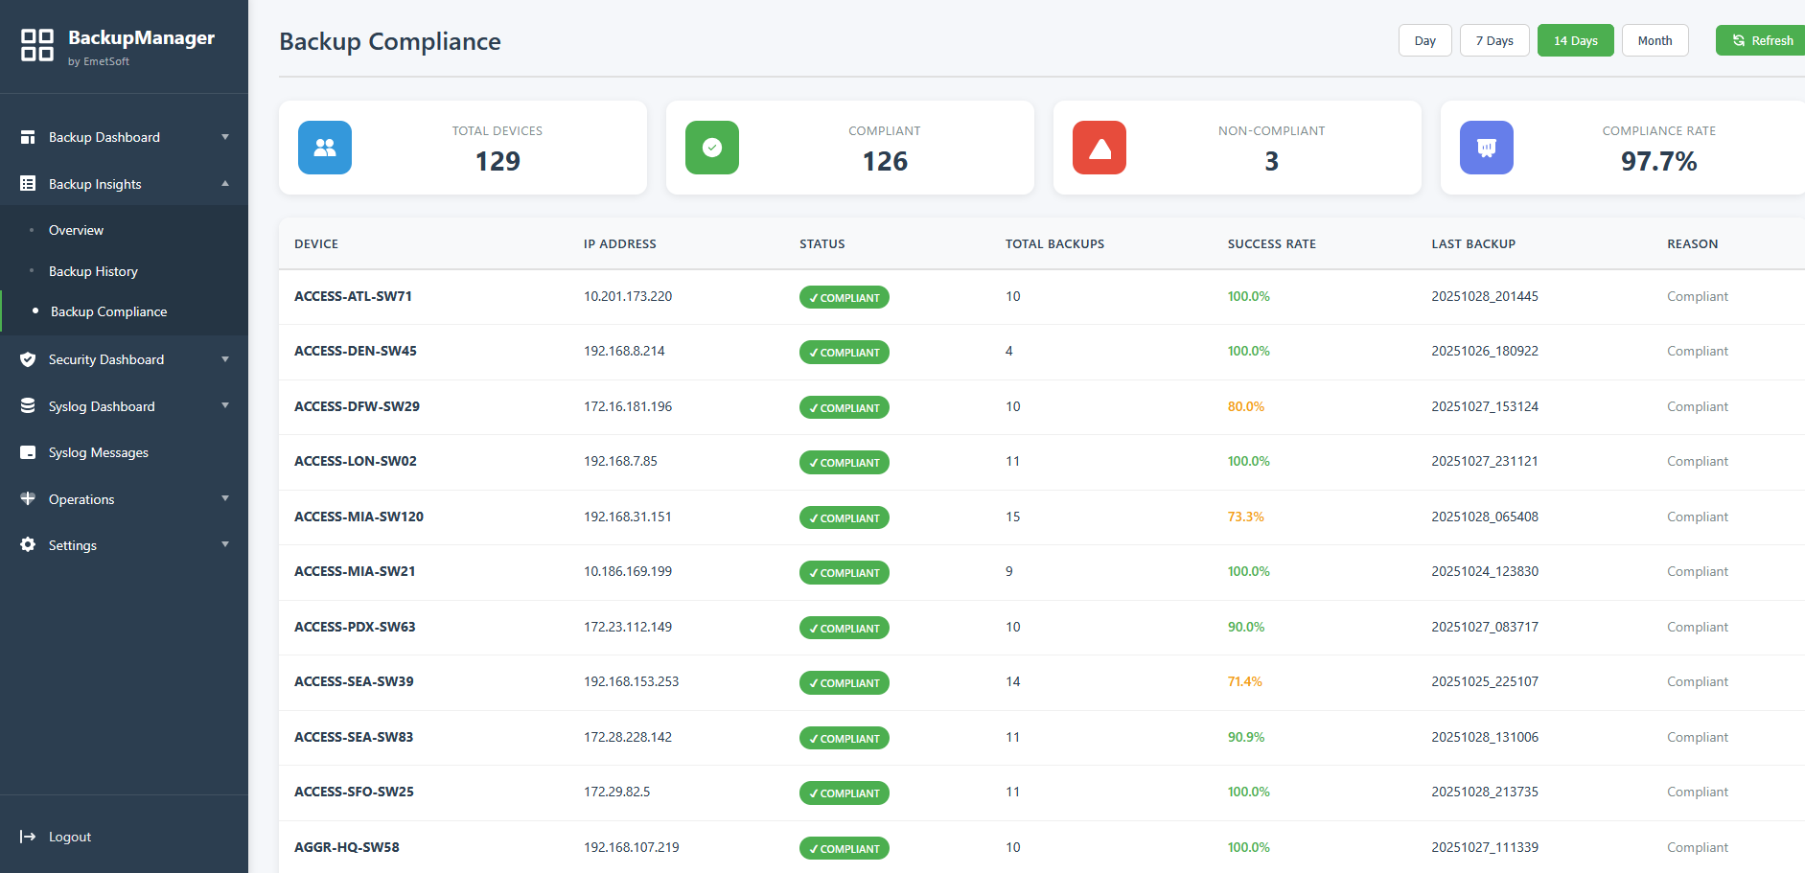
Task: Click the red Non-Compliant warning icon
Action: 1099,148
